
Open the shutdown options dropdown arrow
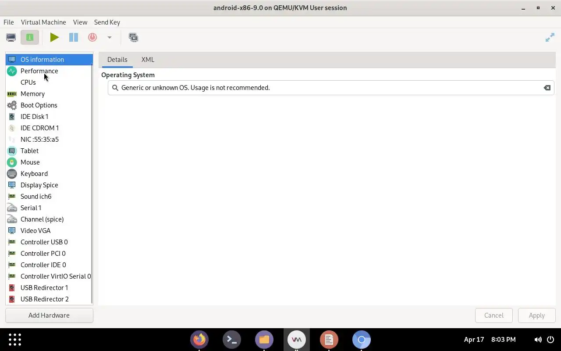pyautogui.click(x=110, y=37)
